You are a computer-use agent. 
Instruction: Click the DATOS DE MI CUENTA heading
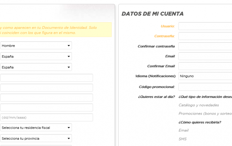[152, 14]
